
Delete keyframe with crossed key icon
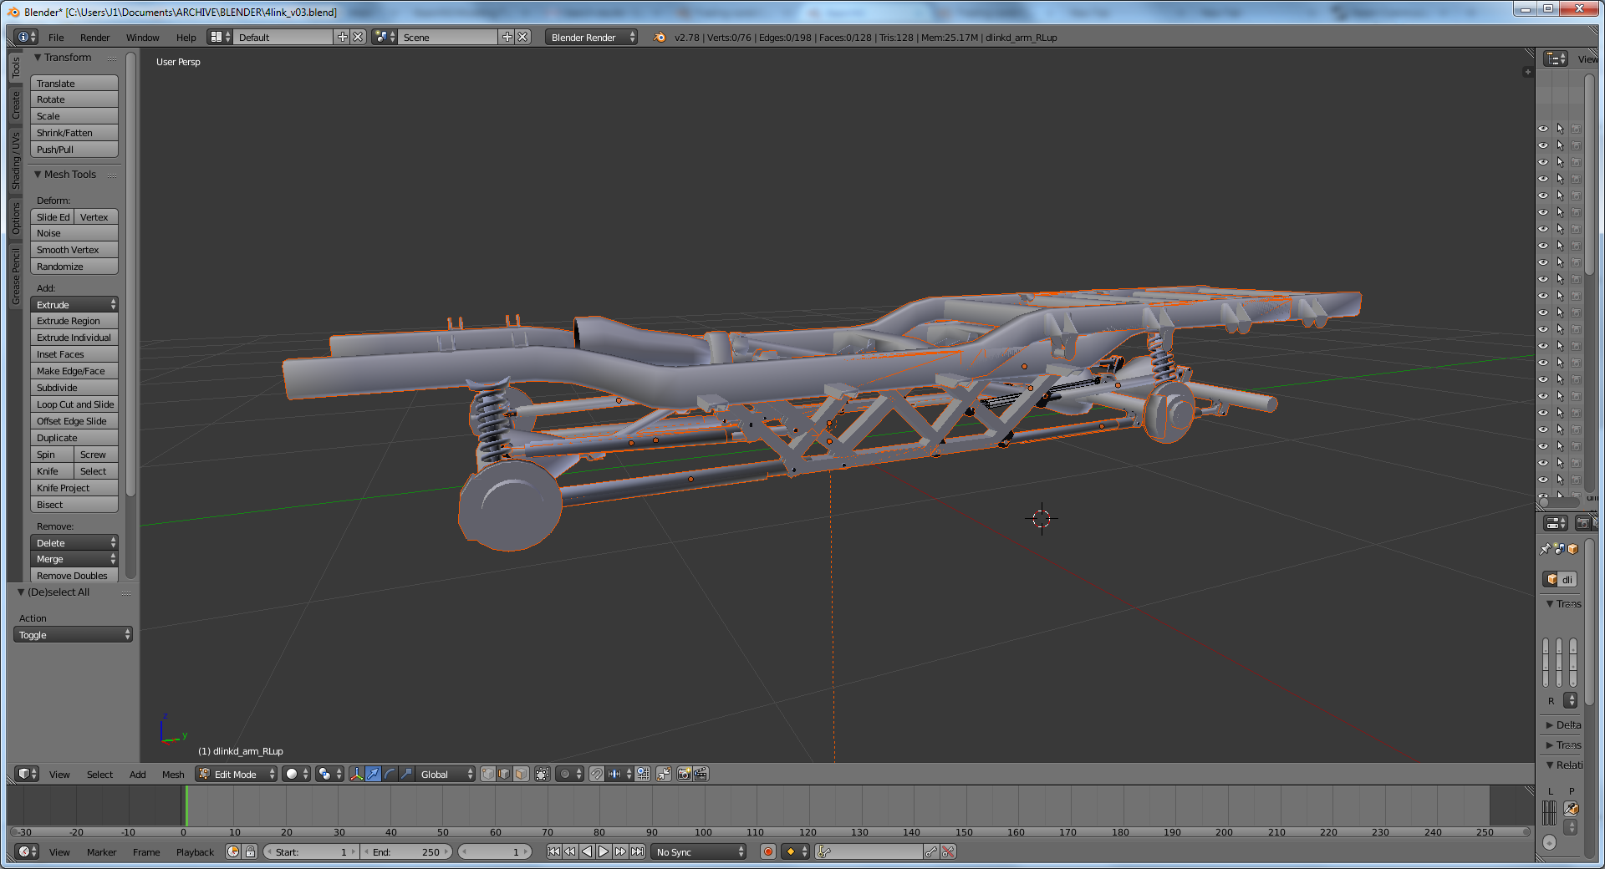[x=948, y=851]
